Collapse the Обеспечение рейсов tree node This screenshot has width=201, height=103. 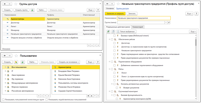point(110,39)
